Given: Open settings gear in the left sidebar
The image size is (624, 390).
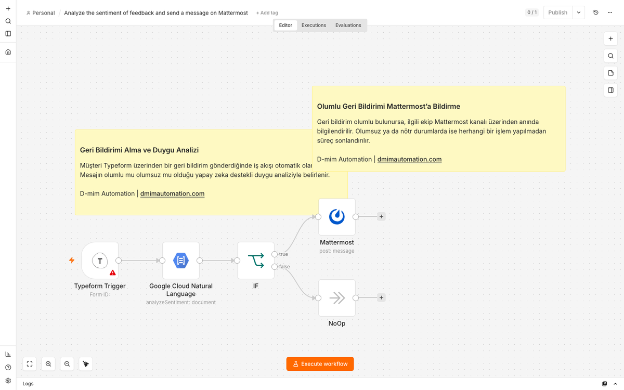Looking at the screenshot, I should (x=8, y=381).
